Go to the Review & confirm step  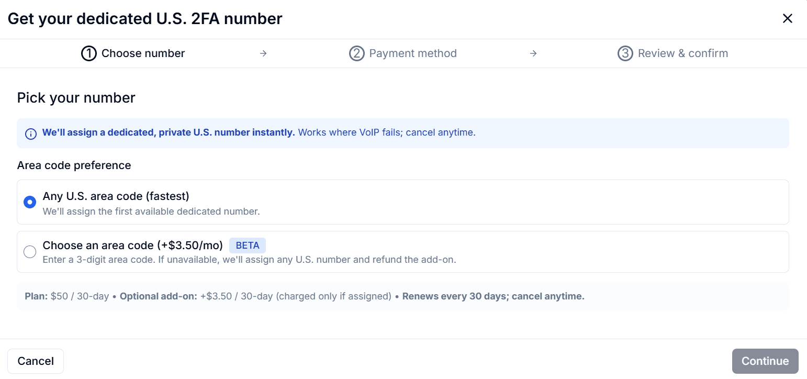click(682, 53)
